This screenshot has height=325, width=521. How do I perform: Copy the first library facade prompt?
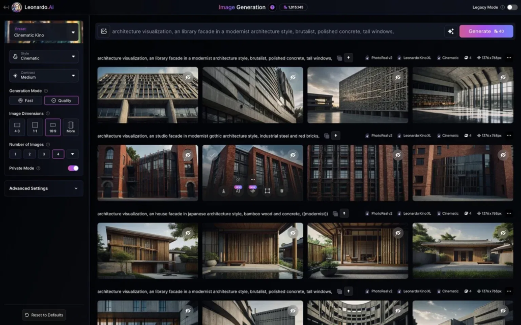click(339, 58)
